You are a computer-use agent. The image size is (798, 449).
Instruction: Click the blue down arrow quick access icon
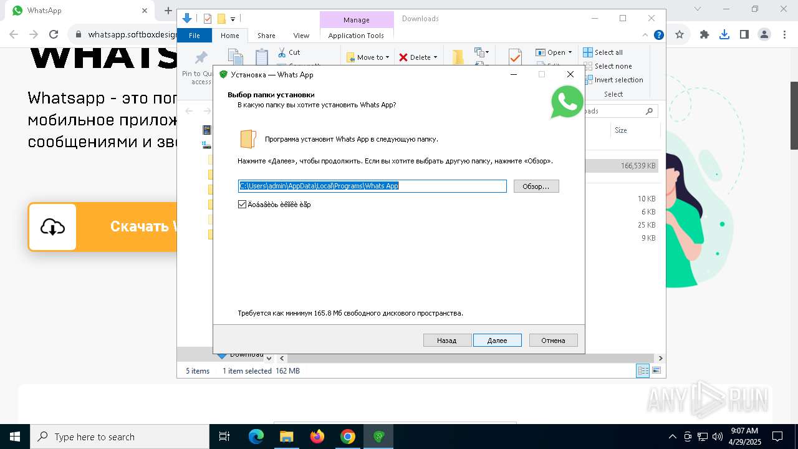[186, 19]
